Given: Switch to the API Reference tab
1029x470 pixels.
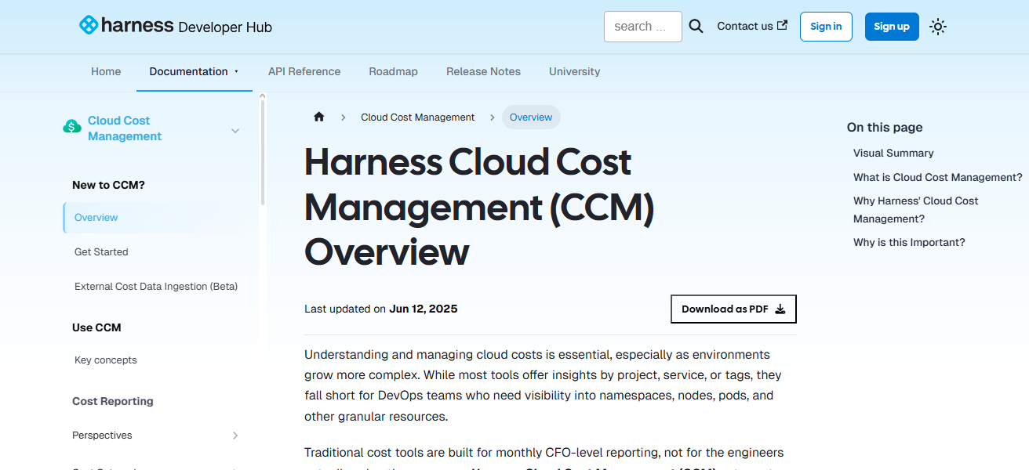Looking at the screenshot, I should (304, 71).
